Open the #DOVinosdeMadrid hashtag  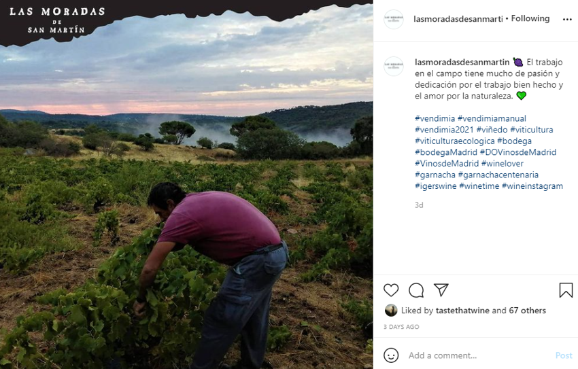(518, 152)
